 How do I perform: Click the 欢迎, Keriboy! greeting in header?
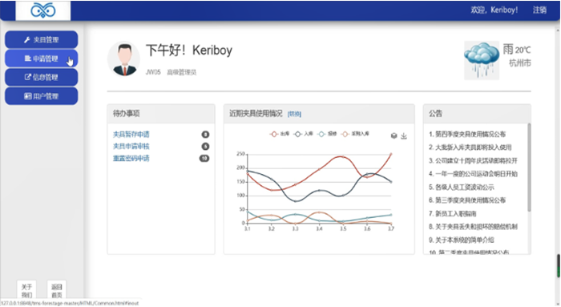click(x=494, y=10)
